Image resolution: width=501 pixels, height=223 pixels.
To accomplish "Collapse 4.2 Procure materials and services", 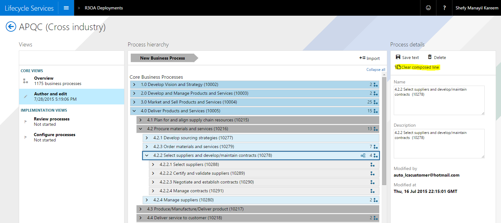I will [x=140, y=129].
